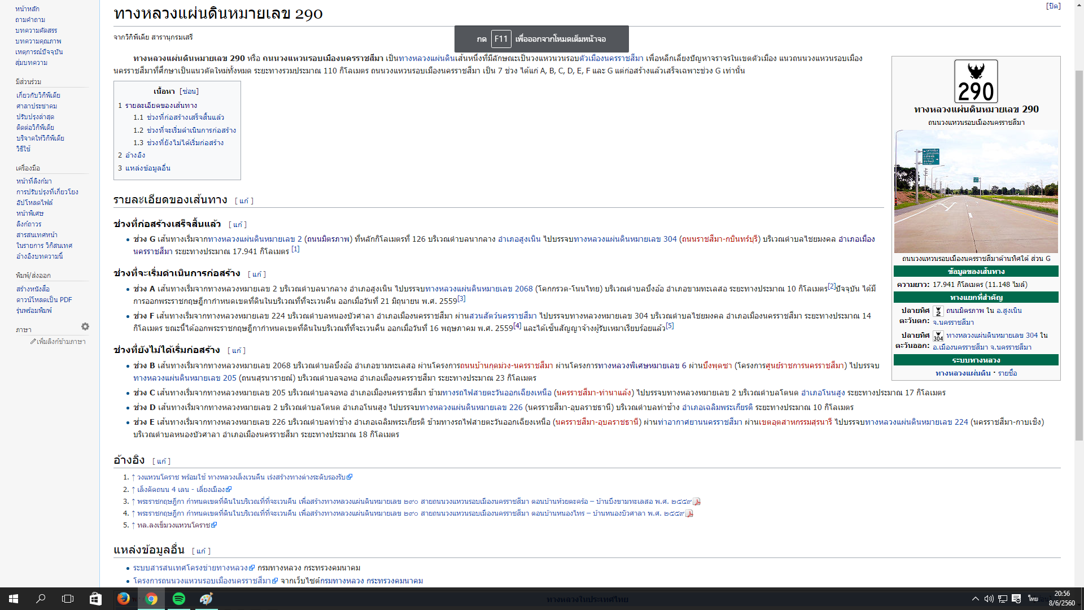Open Spotify from taskbar
The image size is (1084, 610).
[x=178, y=599]
